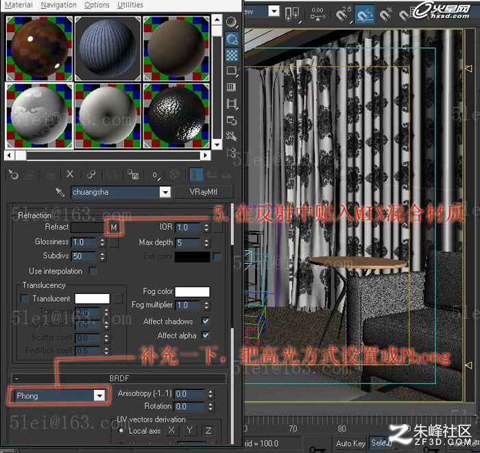Open the Utilities menu
The image size is (480, 453).
pyautogui.click(x=130, y=5)
